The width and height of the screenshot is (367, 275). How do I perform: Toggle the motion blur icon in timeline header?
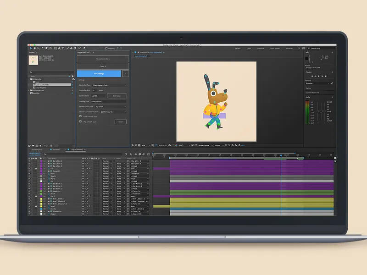[x=144, y=154]
